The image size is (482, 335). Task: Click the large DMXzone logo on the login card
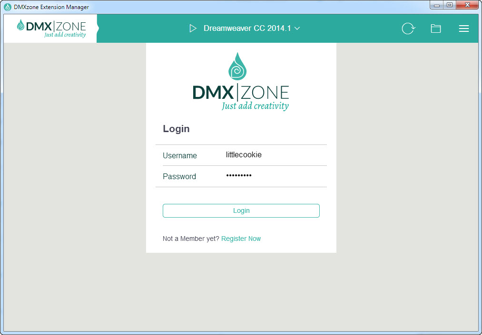point(241,82)
